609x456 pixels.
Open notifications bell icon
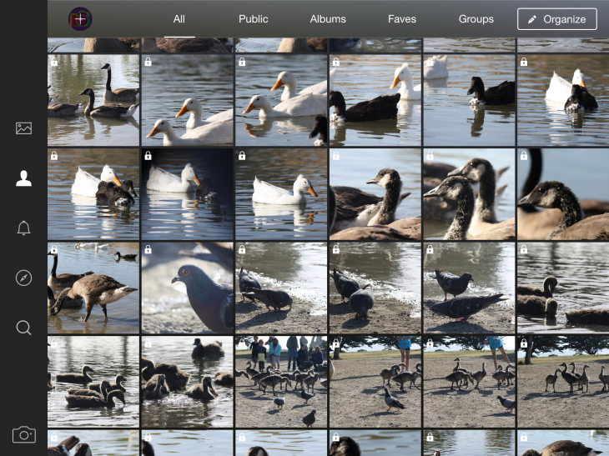coord(23,228)
